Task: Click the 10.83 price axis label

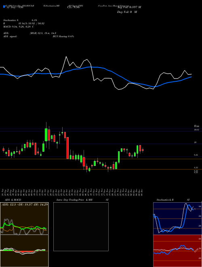Action: (196, 130)
